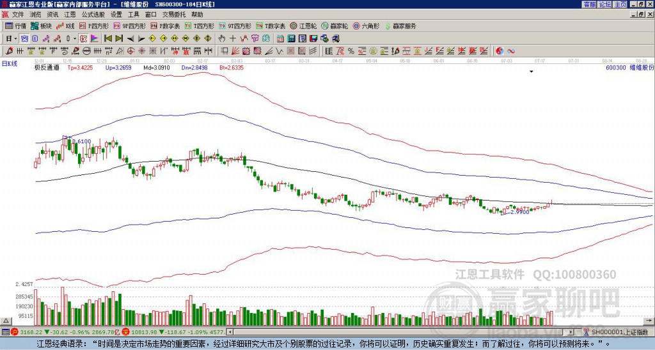
Task: Click the 日K线 label
Action: [x=10, y=64]
